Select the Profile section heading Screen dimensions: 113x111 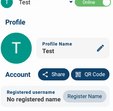point(15,22)
